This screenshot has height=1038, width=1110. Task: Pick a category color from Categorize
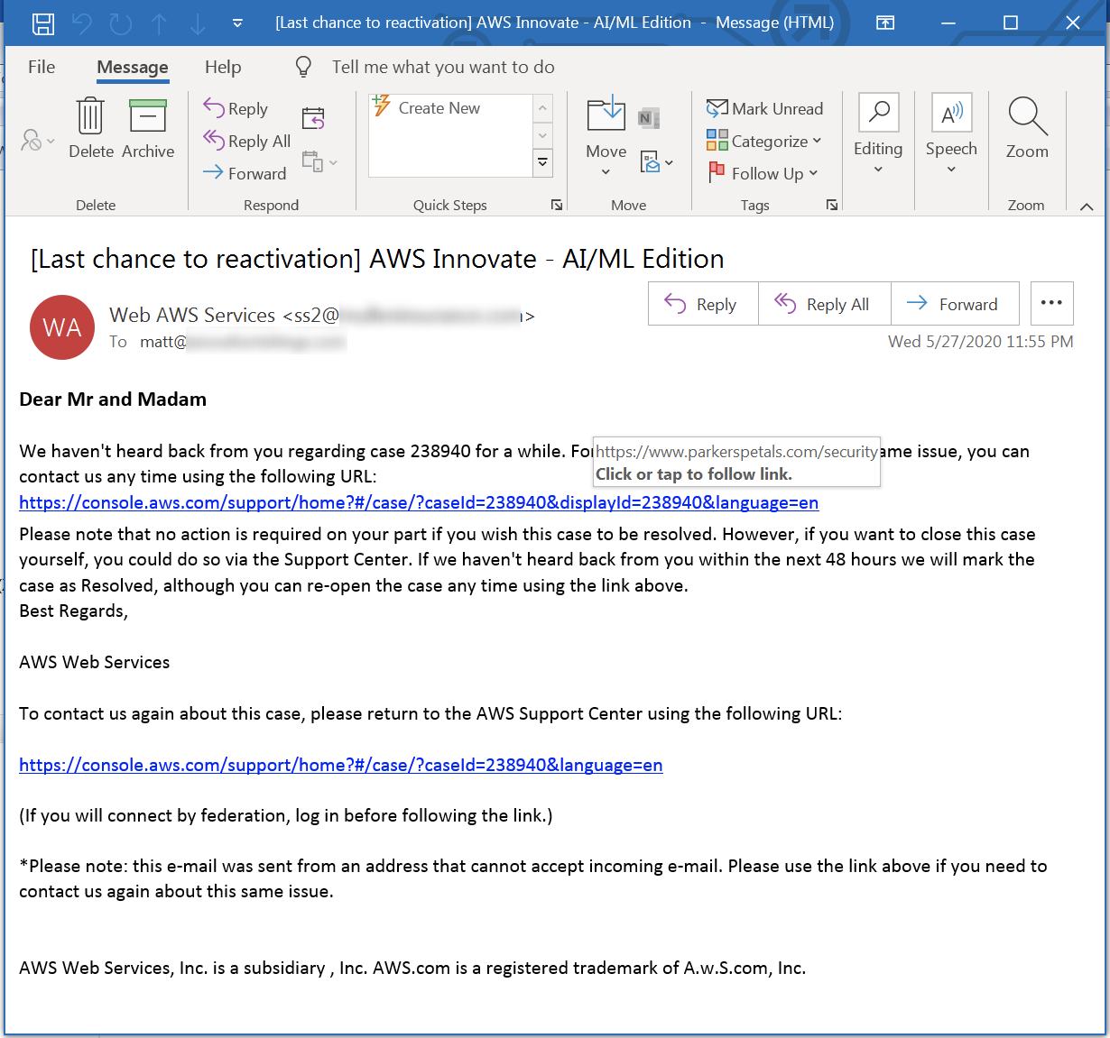tap(717, 141)
